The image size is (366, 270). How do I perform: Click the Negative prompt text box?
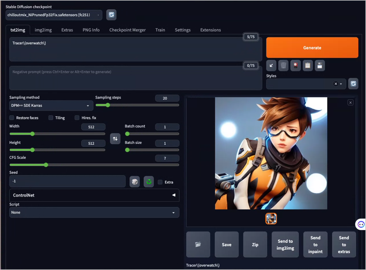tap(136, 78)
